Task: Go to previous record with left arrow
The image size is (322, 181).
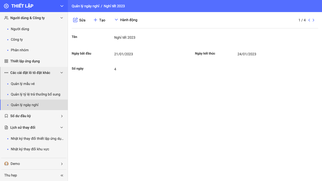Action: click(x=309, y=20)
